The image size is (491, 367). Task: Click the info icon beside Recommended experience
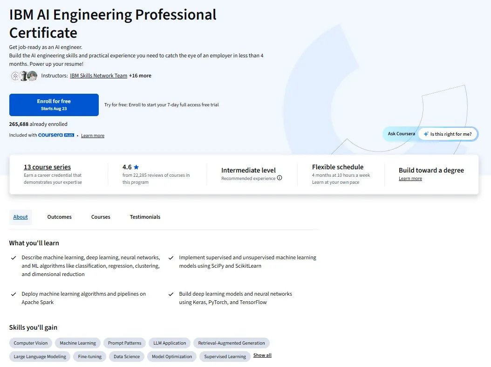(x=280, y=178)
